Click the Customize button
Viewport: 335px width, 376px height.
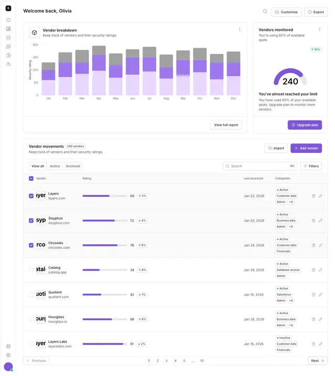286,12
